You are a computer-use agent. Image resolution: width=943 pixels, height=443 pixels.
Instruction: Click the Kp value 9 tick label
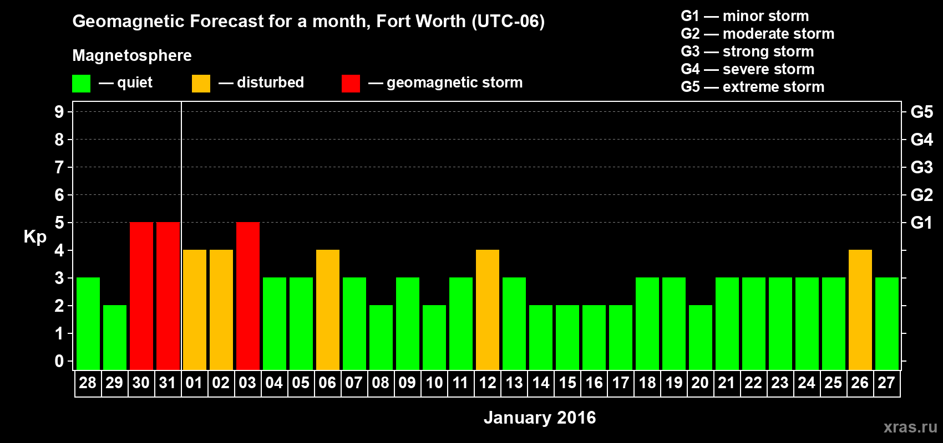coord(59,112)
